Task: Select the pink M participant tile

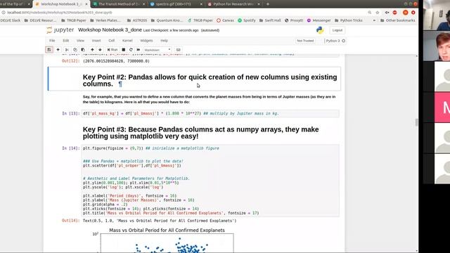Action: (x=442, y=108)
